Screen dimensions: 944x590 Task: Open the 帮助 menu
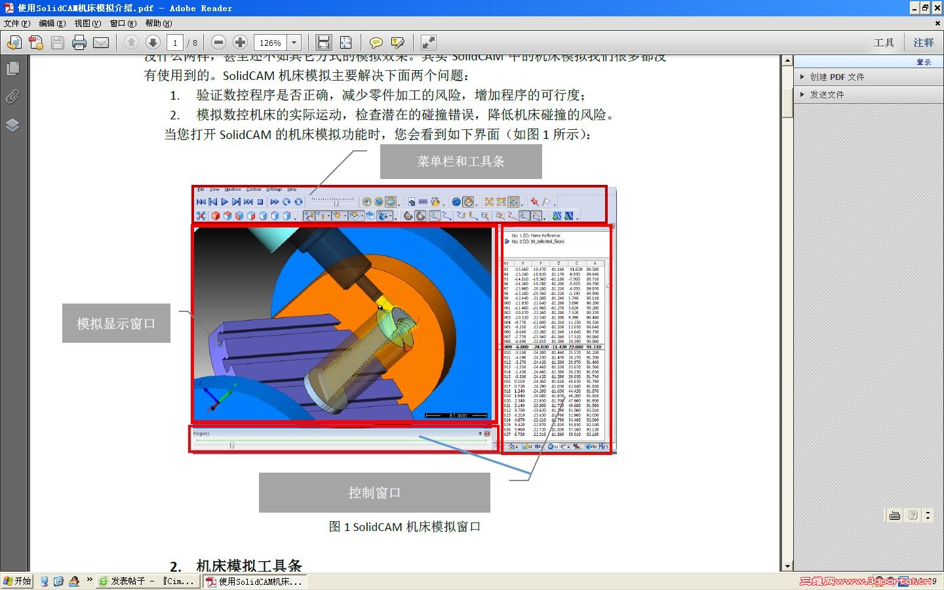(x=159, y=24)
